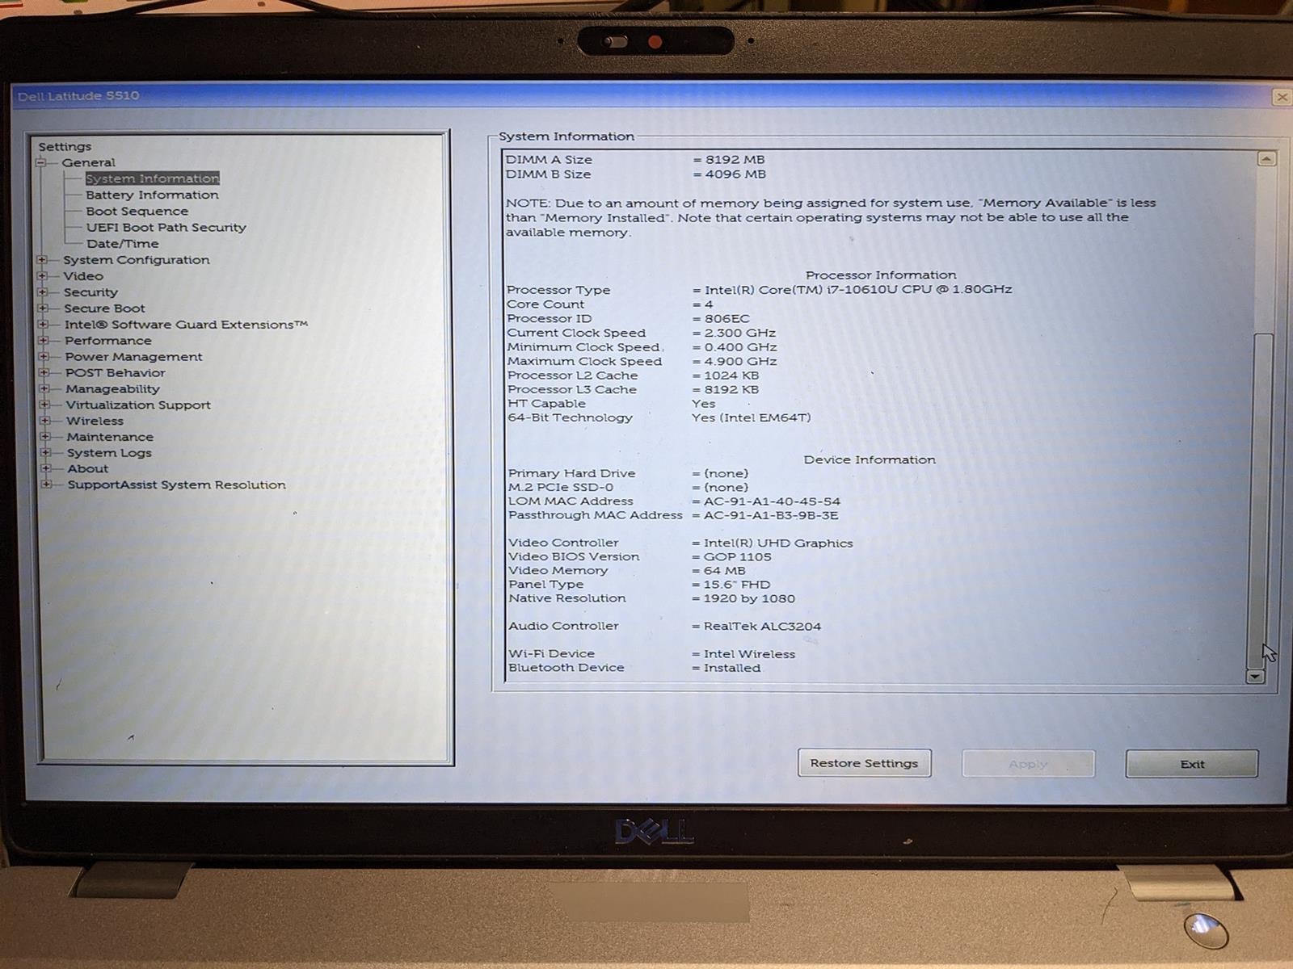
Task: Click the DIMM B Size value
Action: [x=735, y=174]
